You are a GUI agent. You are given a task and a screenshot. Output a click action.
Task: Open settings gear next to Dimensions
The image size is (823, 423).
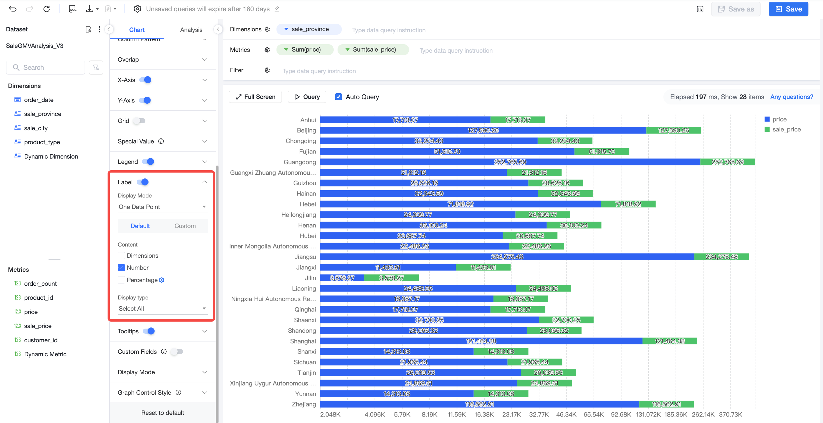point(267,29)
